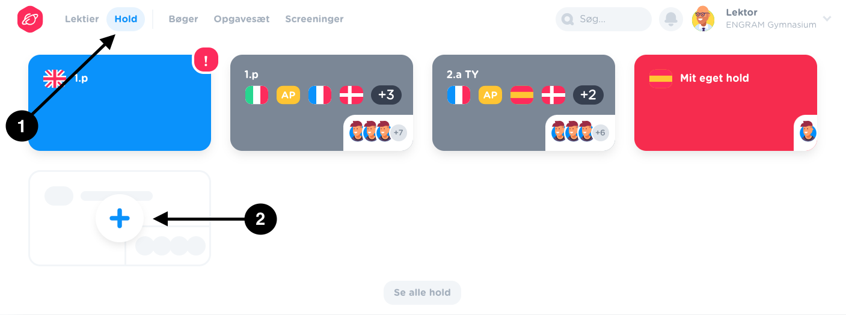846x315 pixels.
Task: Focus the Søg search field
Action: click(604, 19)
